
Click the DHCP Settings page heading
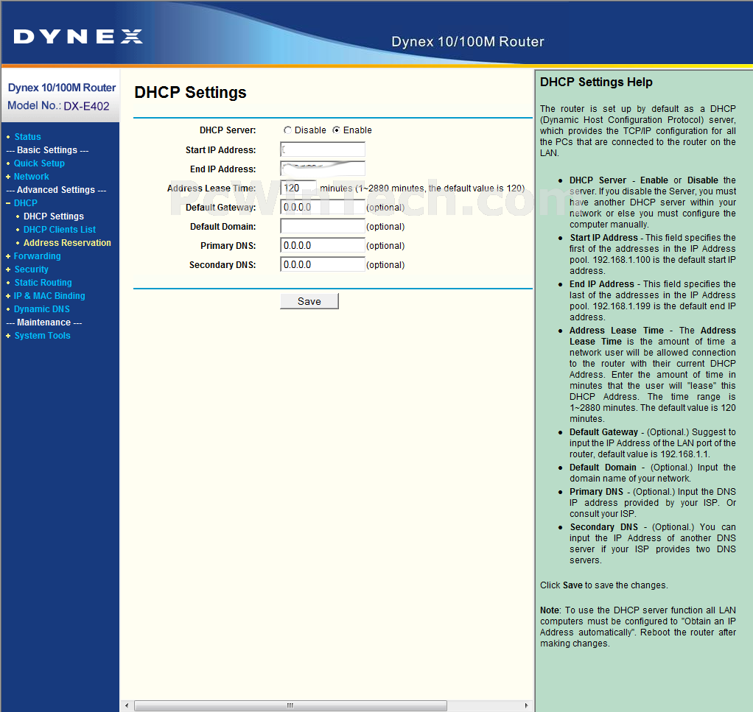point(190,92)
